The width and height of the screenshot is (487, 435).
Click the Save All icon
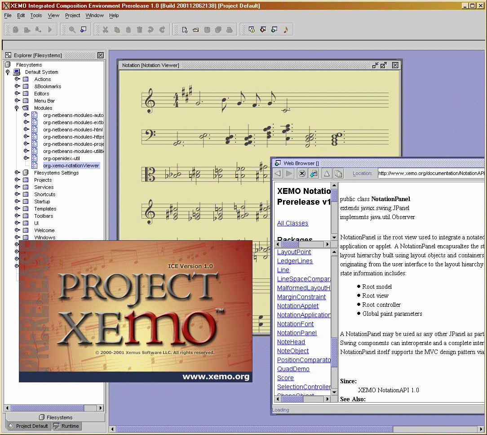point(218,30)
